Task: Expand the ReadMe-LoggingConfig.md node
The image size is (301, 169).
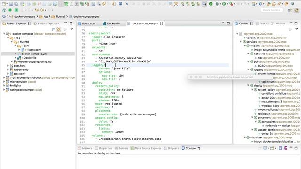Action: point(12,61)
